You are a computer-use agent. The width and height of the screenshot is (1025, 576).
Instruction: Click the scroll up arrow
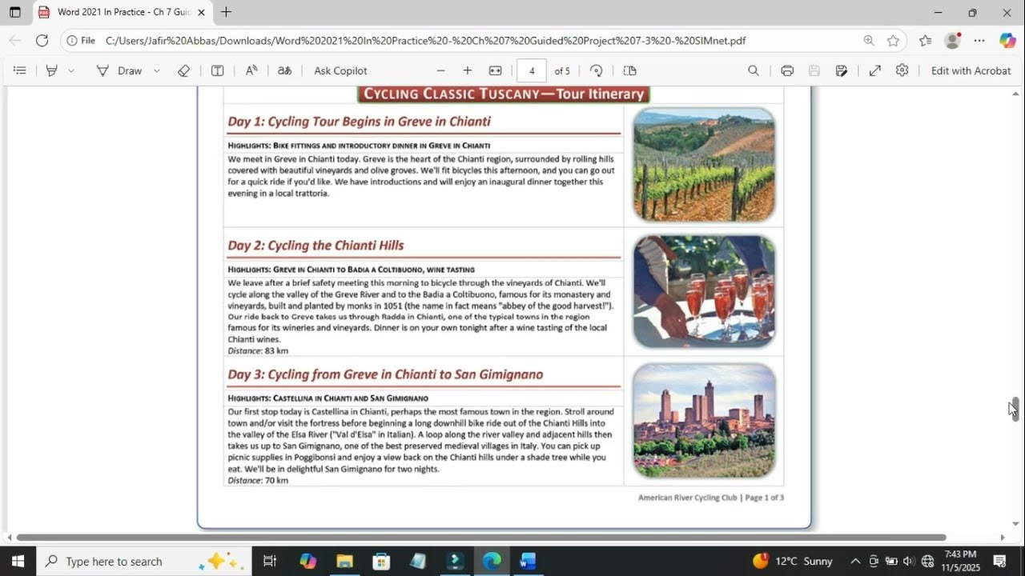1015,94
